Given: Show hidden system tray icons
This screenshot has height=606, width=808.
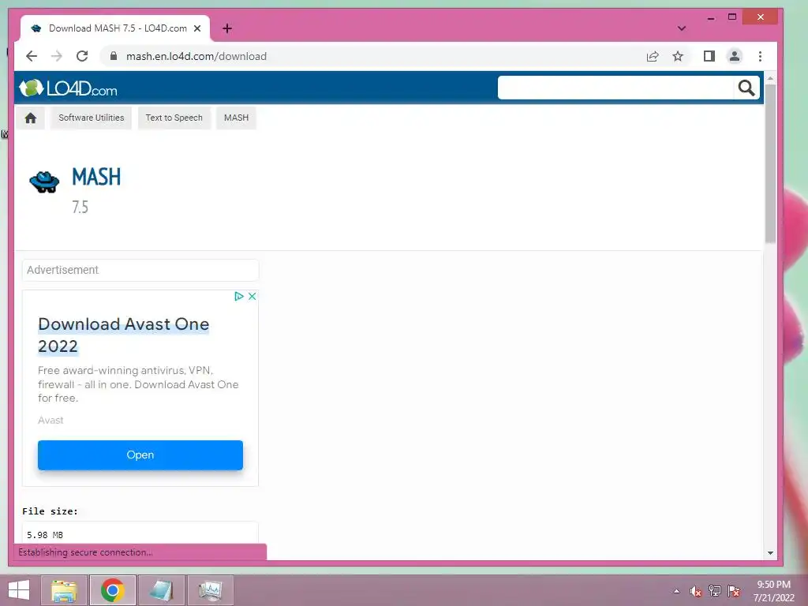Looking at the screenshot, I should coord(676,591).
